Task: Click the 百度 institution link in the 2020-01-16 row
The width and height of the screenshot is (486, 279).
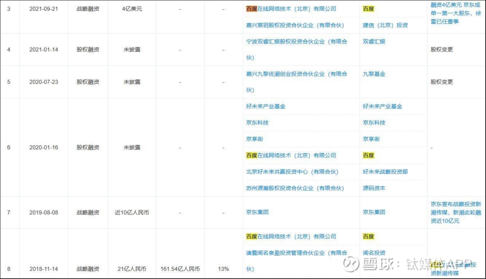Action: tap(368, 155)
